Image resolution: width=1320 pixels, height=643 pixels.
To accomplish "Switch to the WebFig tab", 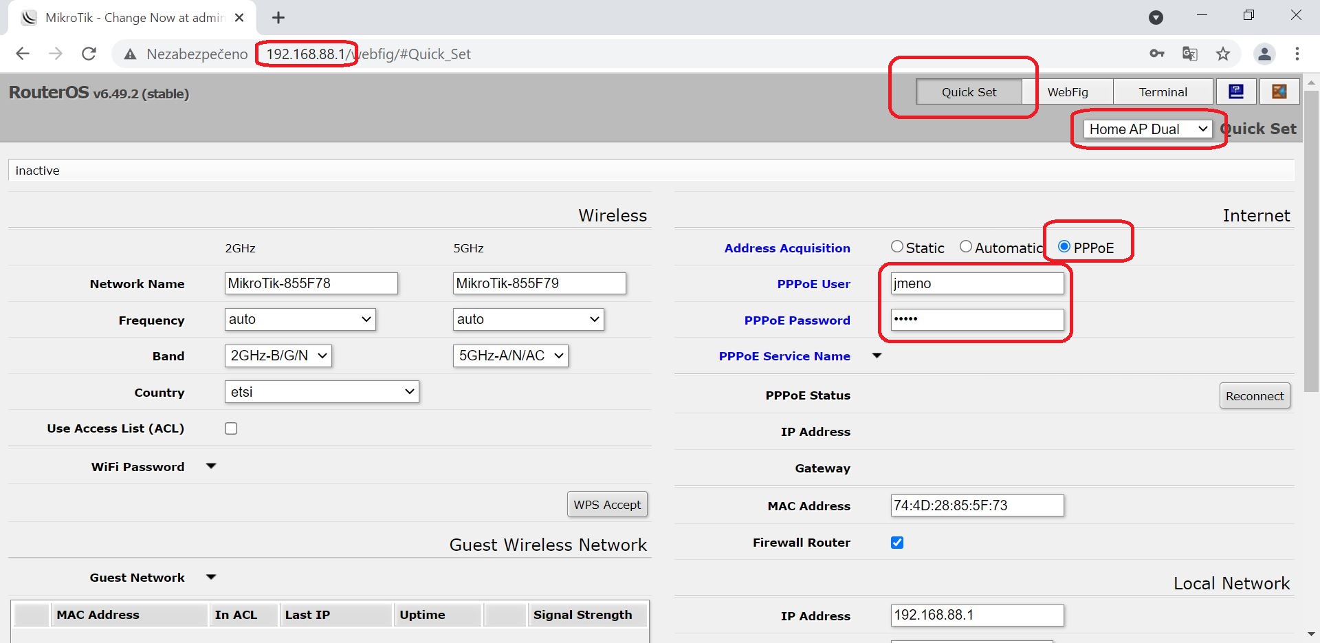I will (1068, 91).
